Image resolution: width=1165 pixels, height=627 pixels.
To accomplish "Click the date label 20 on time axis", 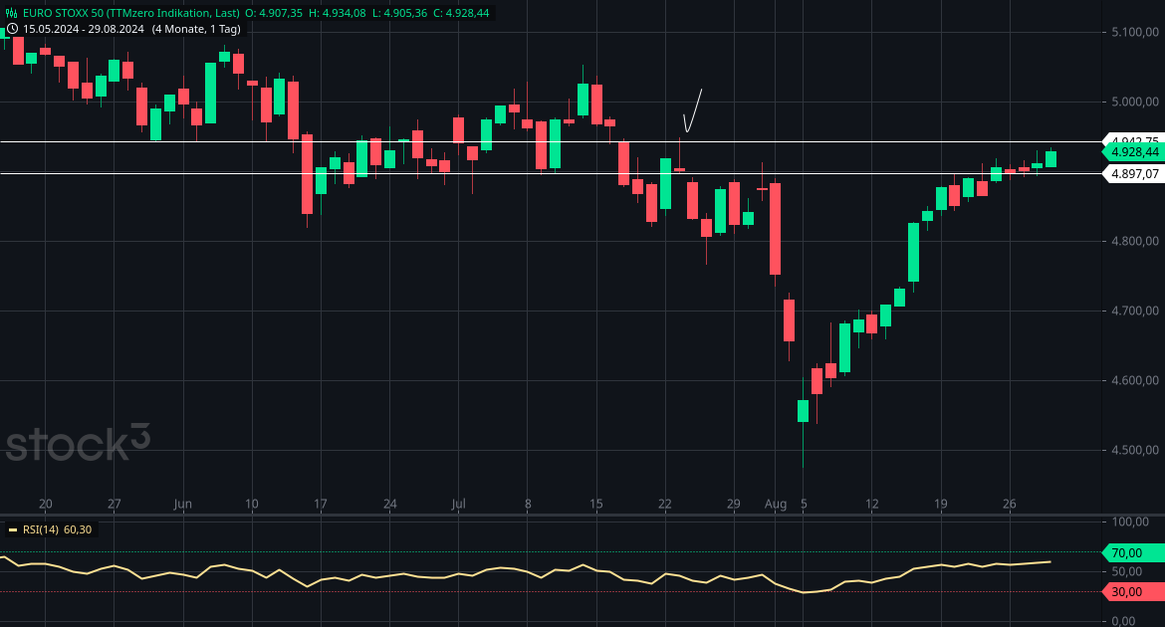I will tap(46, 504).
